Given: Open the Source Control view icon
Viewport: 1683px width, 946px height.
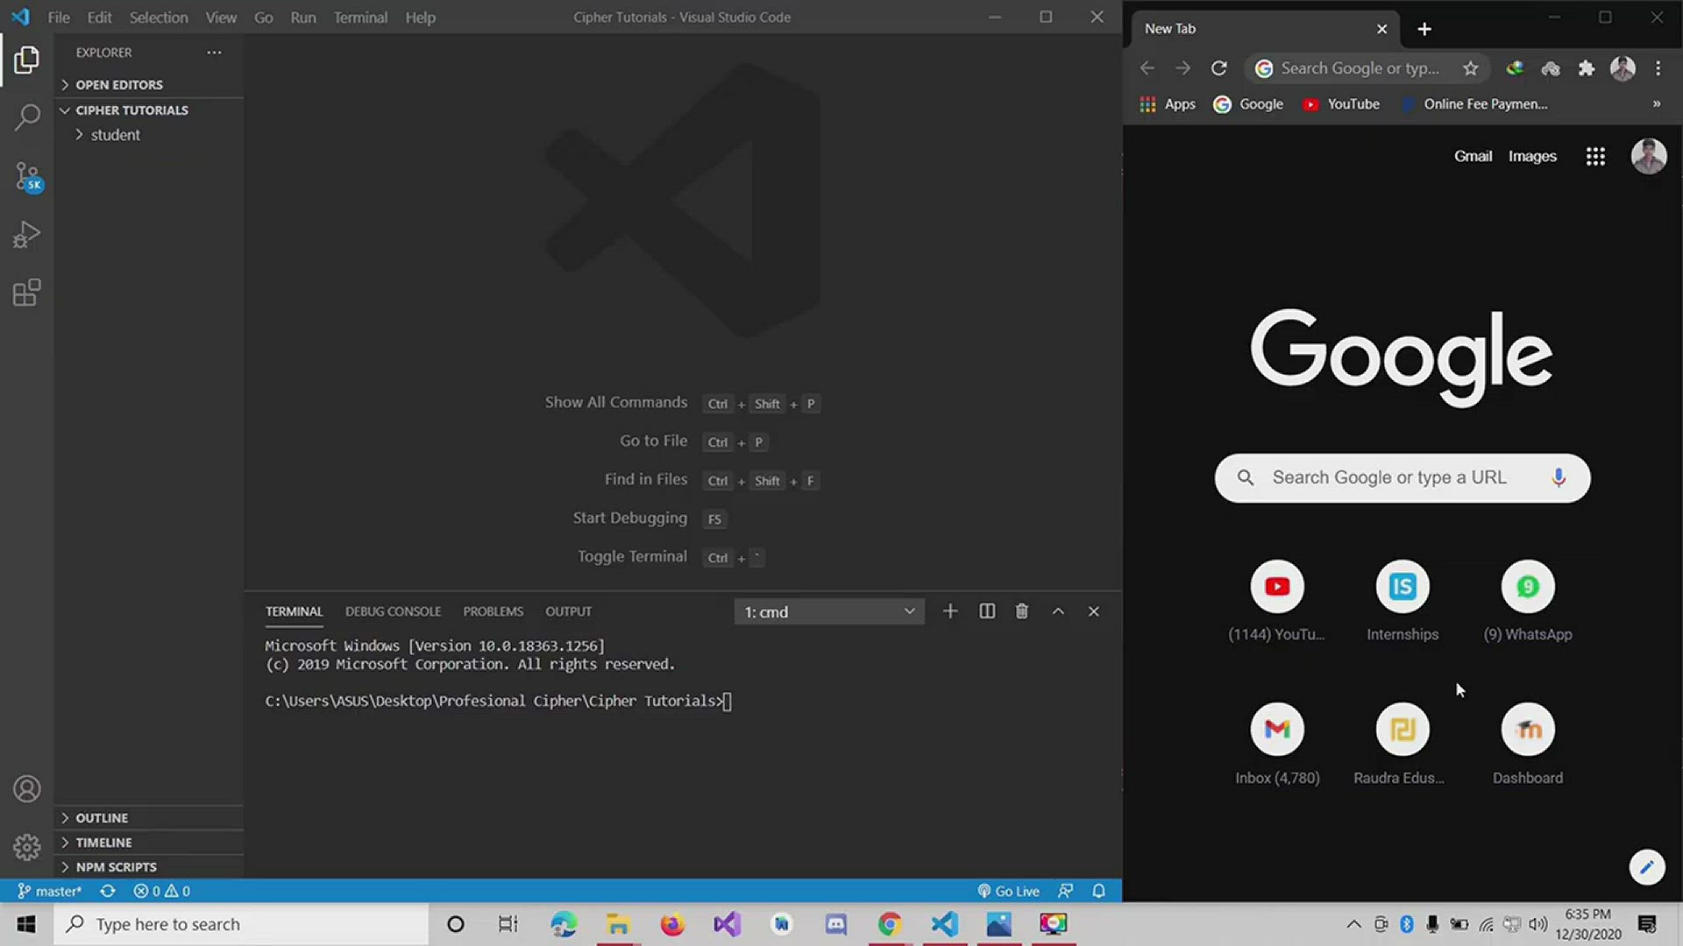Looking at the screenshot, I should tap(26, 177).
